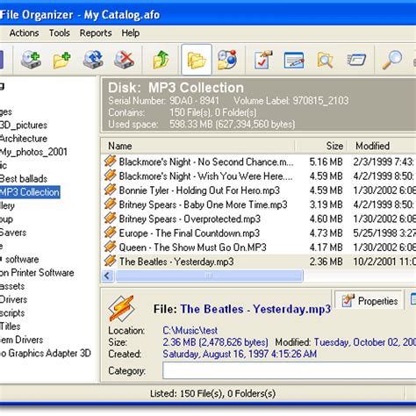Click the C:\Music\test location value
416x416 pixels.
tap(190, 331)
